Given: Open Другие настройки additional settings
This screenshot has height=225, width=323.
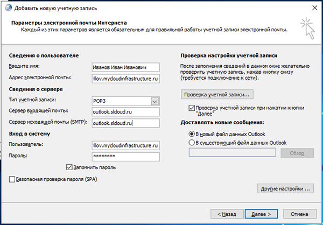Looking at the screenshot, I should point(285,188).
